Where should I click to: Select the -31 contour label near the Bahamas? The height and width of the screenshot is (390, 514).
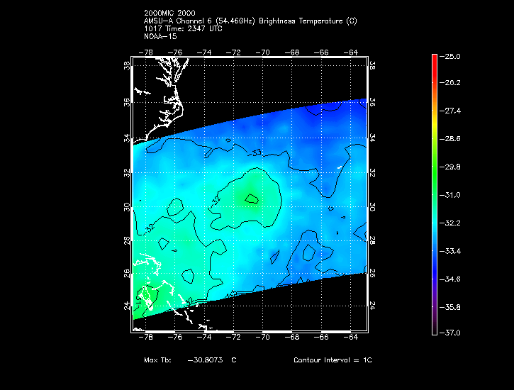[139, 299]
